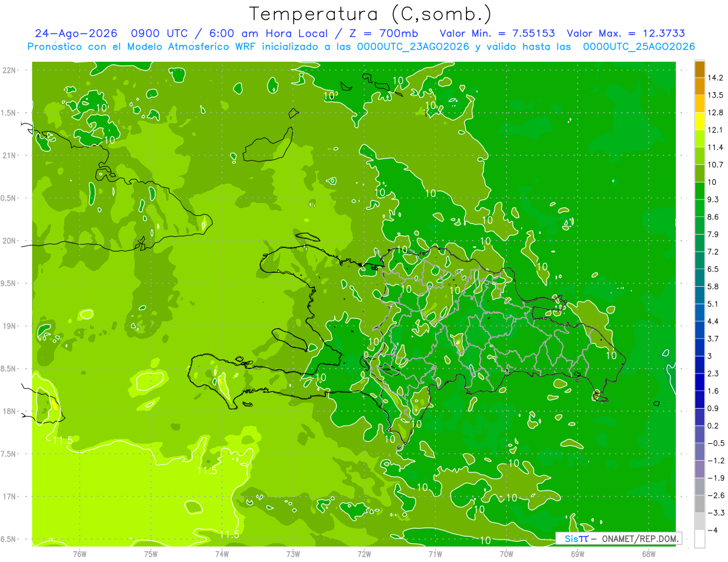Screen dimensions: 728x562
Task: Click the '75W' longitude axis label
Action: click(151, 554)
